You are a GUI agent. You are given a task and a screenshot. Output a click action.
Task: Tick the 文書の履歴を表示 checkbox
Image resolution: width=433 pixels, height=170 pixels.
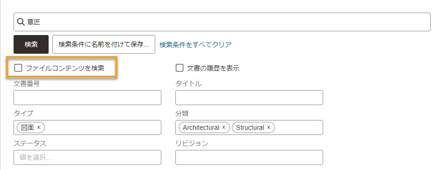click(180, 68)
